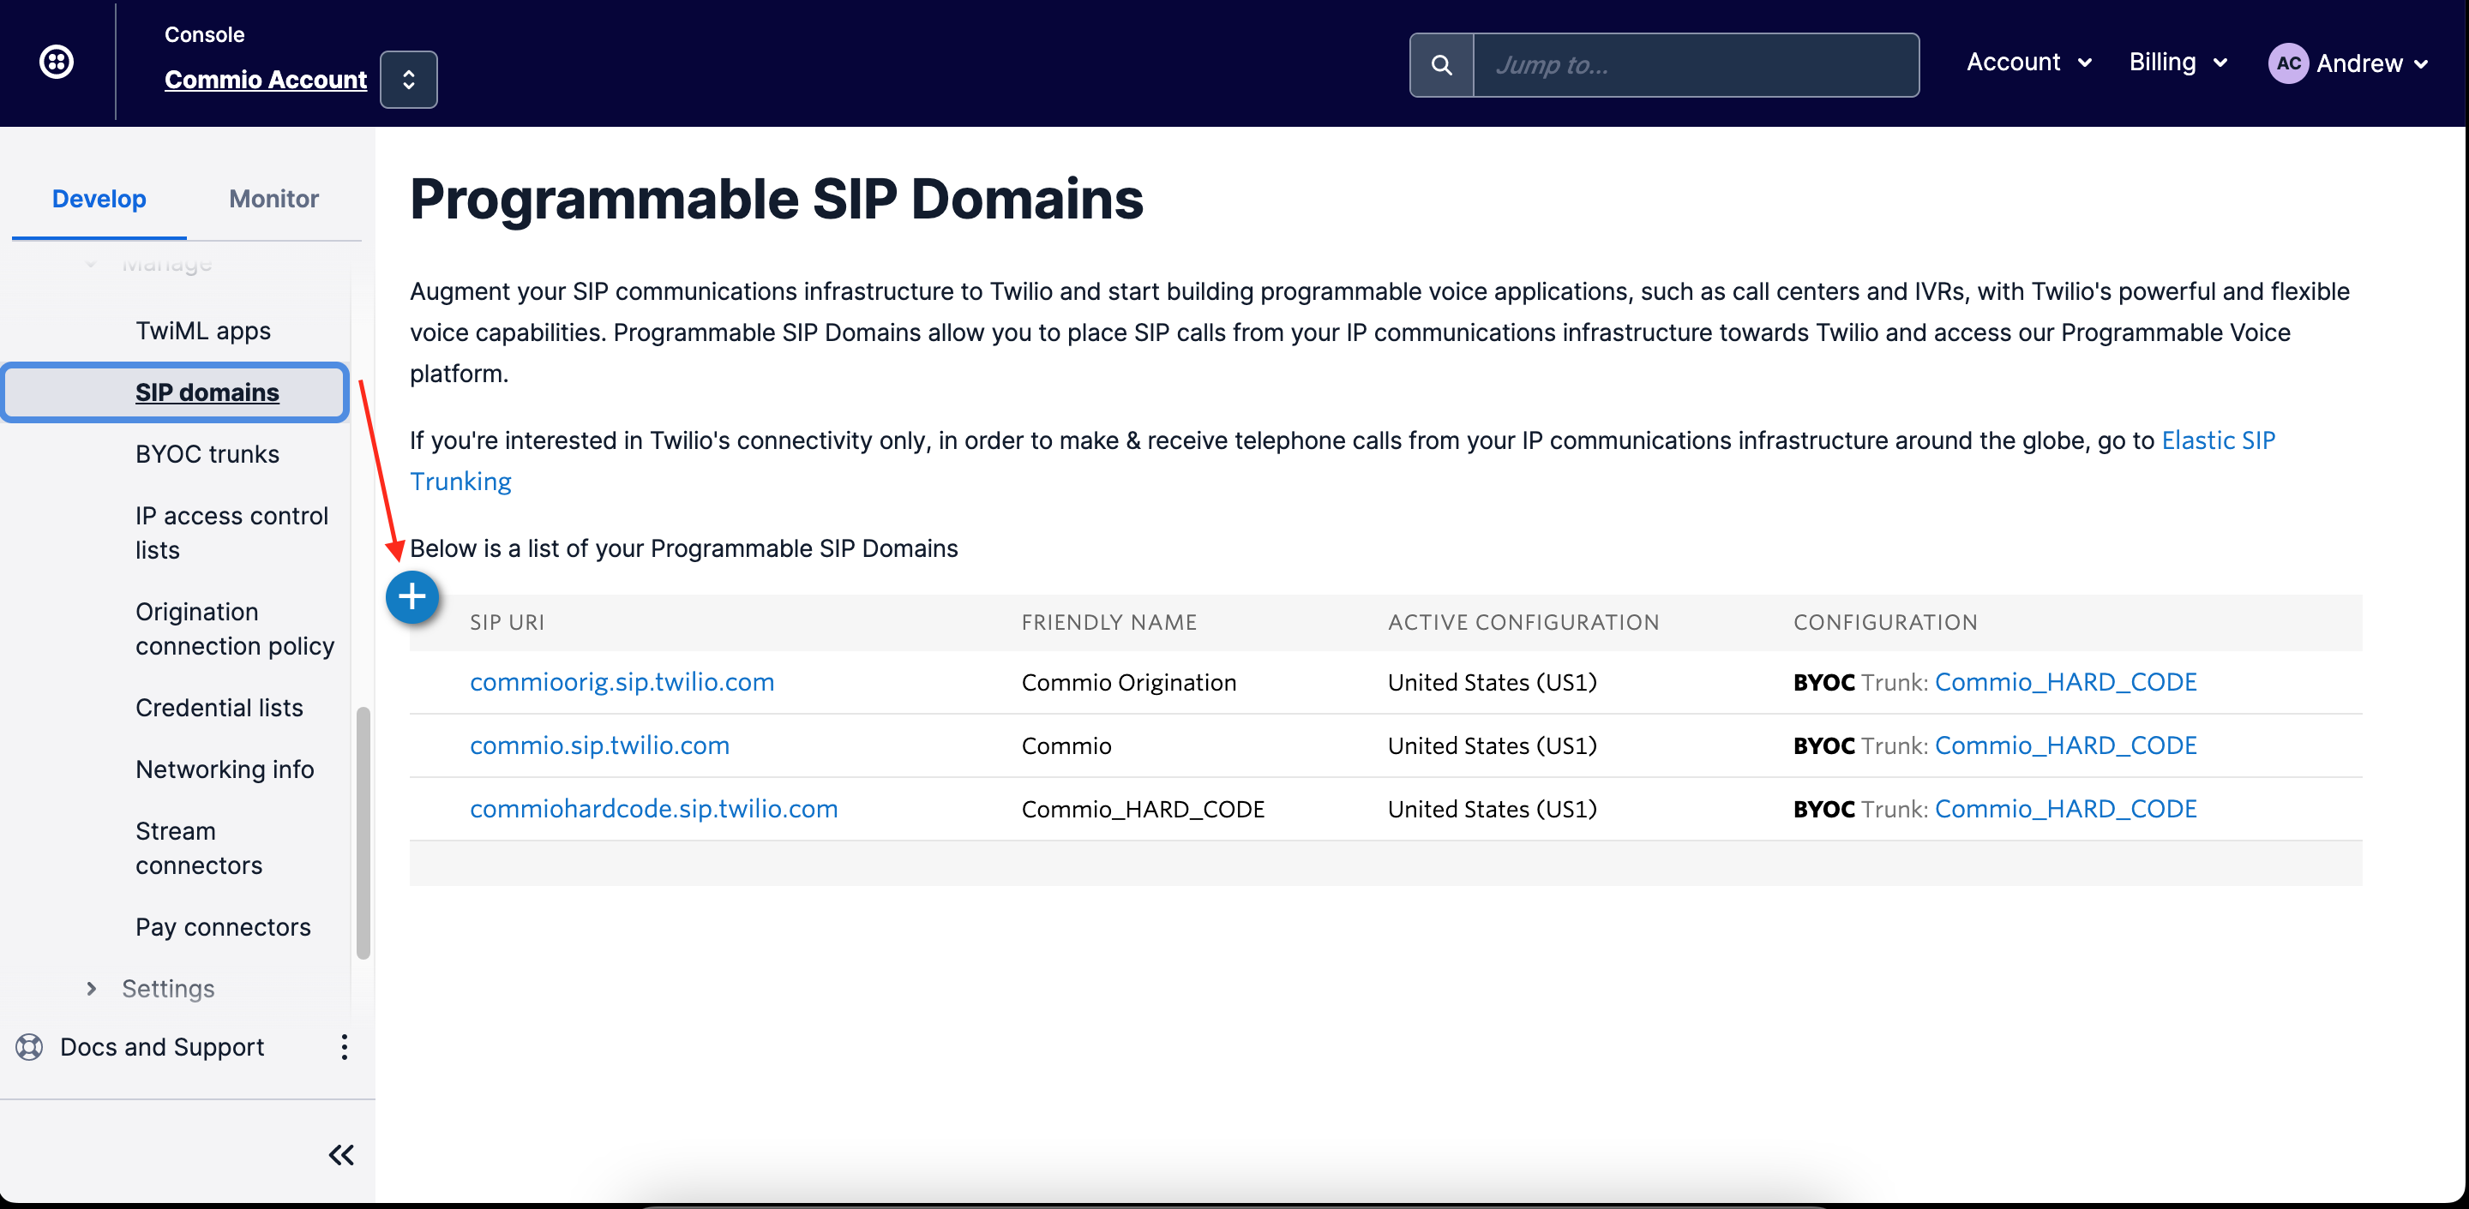2469x1209 pixels.
Task: Click the CONFIGURATION column header
Action: tap(1885, 622)
